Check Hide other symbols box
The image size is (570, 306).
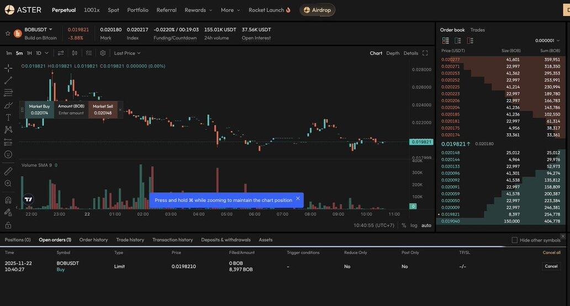515,240
